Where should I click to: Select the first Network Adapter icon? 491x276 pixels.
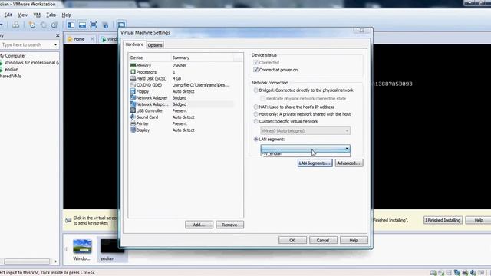[x=133, y=97]
